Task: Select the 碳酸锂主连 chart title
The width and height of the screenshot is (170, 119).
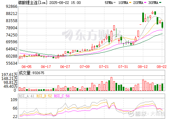Action: pos(28,3)
